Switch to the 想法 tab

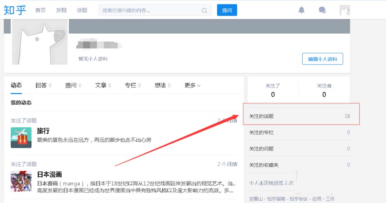pos(163,85)
